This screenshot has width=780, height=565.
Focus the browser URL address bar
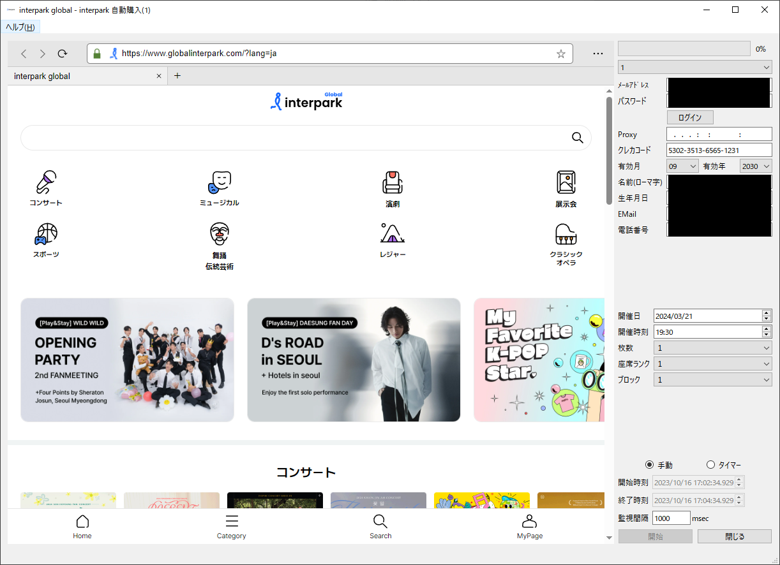[x=330, y=54]
